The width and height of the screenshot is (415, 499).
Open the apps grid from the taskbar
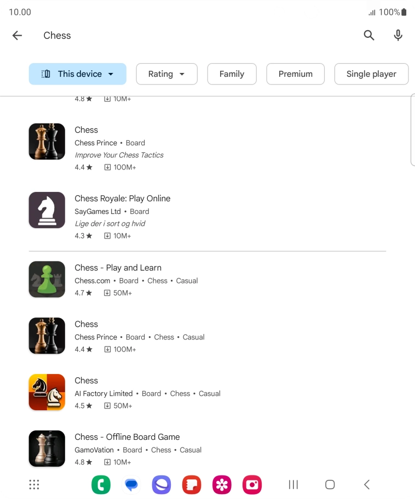coord(34,485)
